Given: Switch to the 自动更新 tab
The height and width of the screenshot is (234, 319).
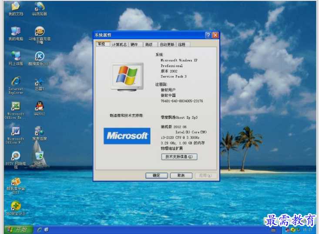Looking at the screenshot, I should (x=167, y=44).
